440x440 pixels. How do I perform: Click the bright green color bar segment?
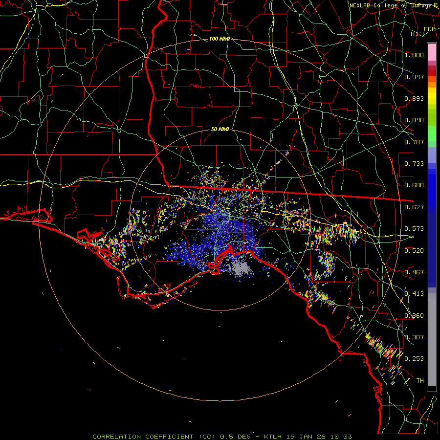click(432, 133)
